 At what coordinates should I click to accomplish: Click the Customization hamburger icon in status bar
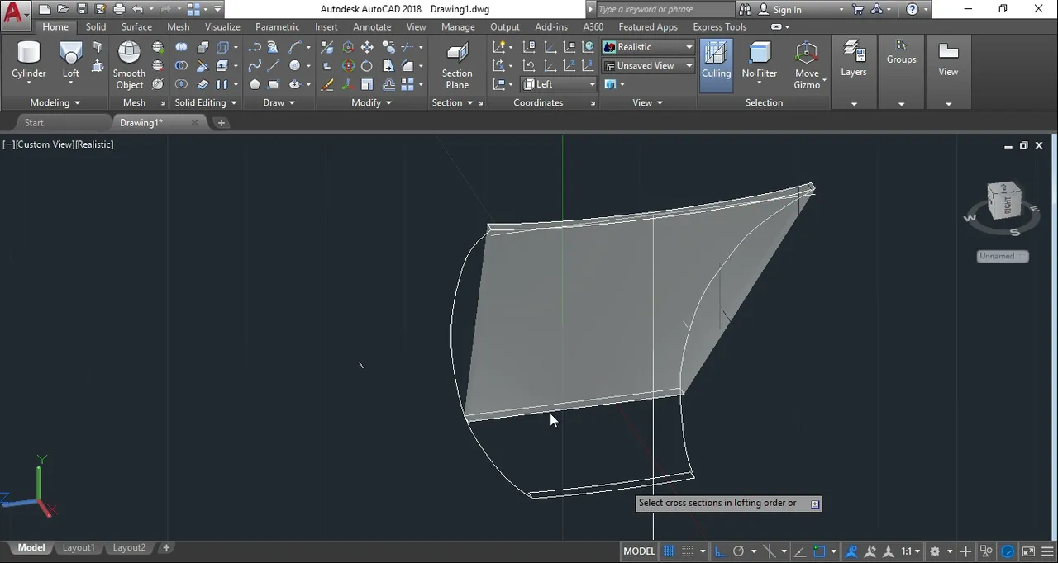tap(1046, 551)
